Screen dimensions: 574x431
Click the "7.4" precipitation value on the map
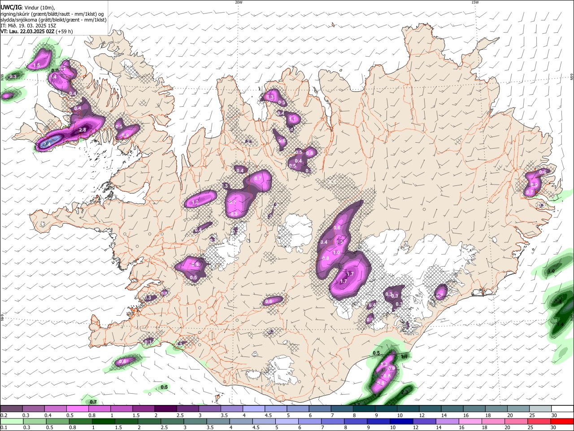pyautogui.click(x=48, y=144)
